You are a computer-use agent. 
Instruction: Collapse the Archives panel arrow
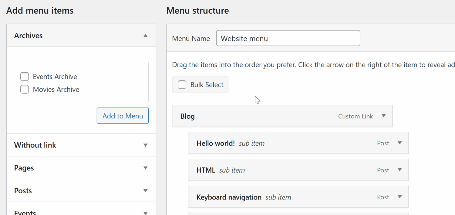(146, 35)
